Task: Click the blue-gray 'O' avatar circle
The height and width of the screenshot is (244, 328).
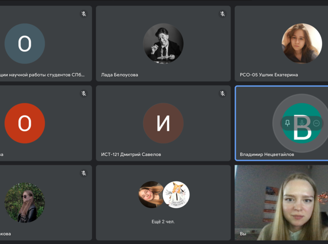Action: [25, 43]
